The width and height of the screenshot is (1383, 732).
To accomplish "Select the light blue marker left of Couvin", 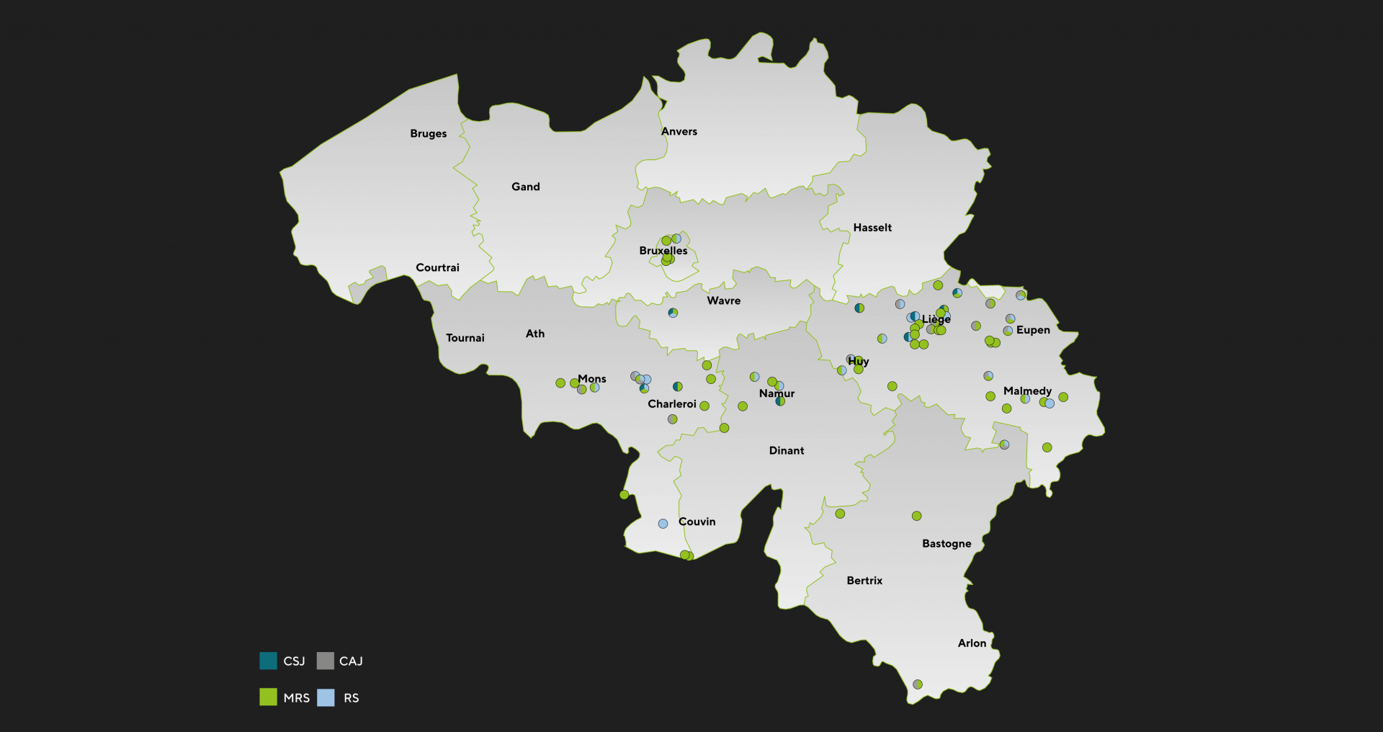I will 663,524.
